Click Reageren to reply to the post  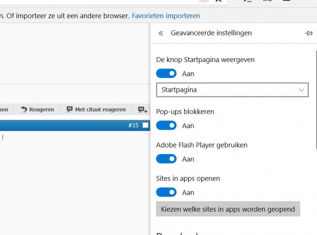(x=37, y=109)
